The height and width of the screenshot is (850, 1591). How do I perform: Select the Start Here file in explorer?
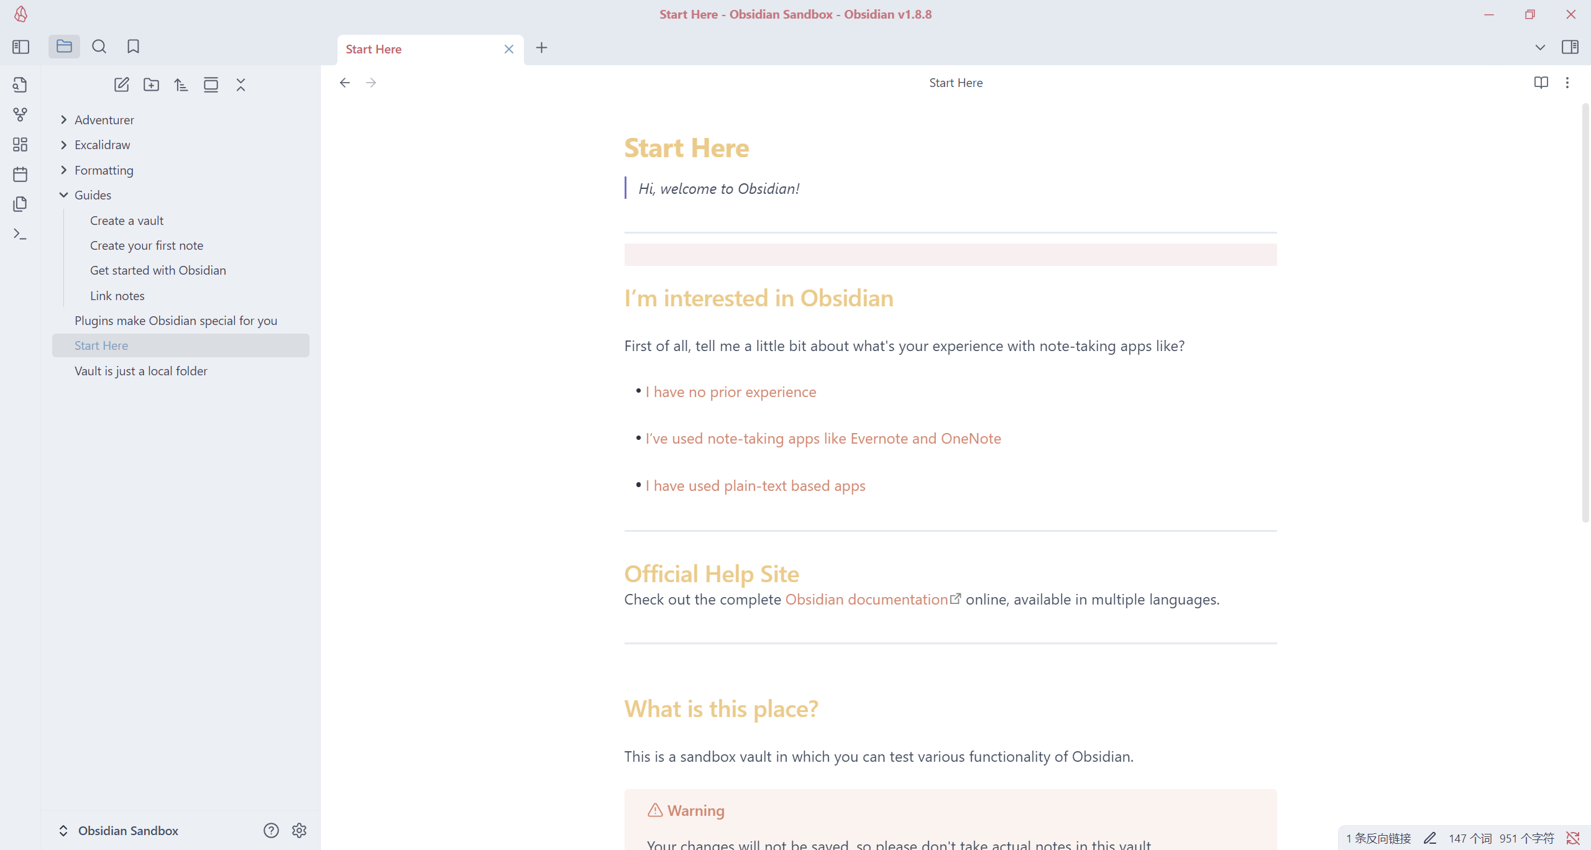click(181, 345)
